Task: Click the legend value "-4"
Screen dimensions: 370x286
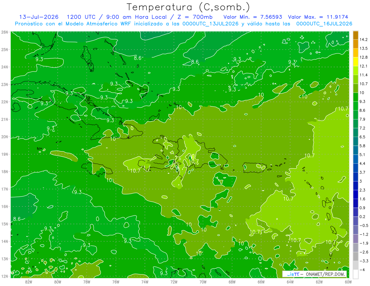Action: pyautogui.click(x=362, y=269)
